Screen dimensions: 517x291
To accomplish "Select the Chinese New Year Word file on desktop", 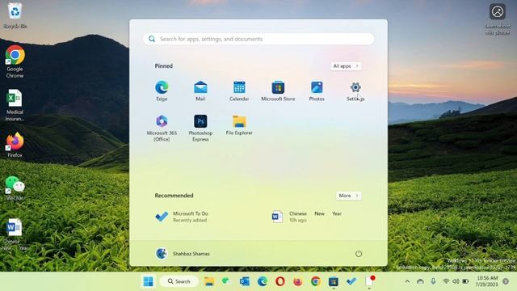I will tap(15, 234).
